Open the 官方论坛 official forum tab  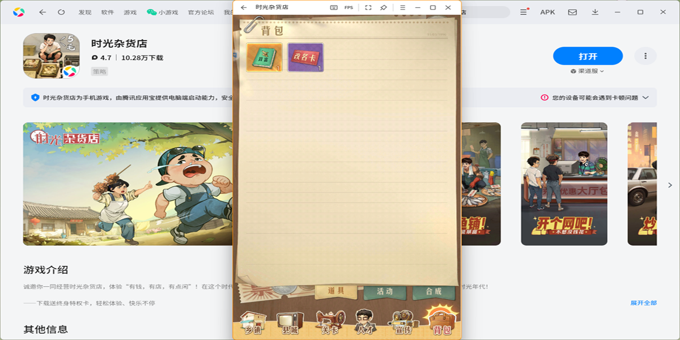click(x=201, y=12)
